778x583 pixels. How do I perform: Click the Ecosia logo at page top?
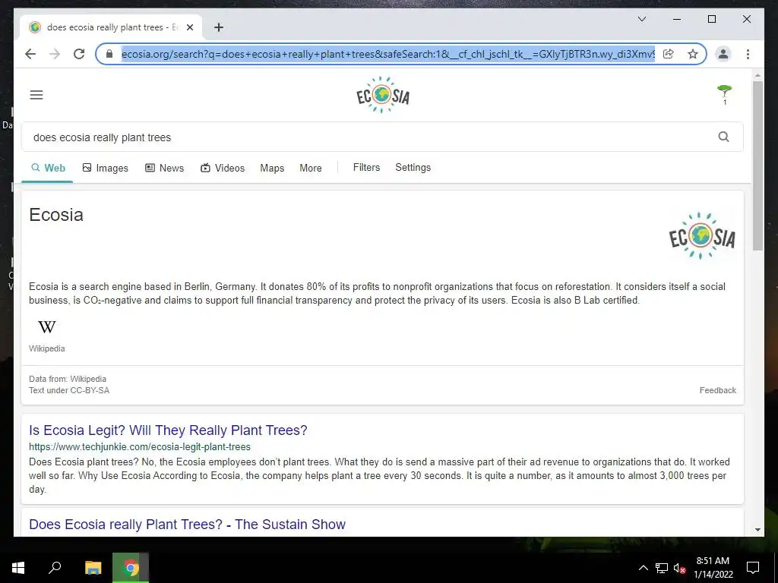pyautogui.click(x=383, y=95)
